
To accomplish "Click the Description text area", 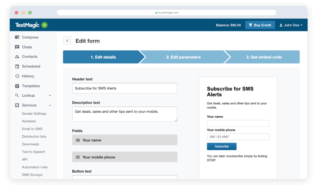I will pos(125,114).
